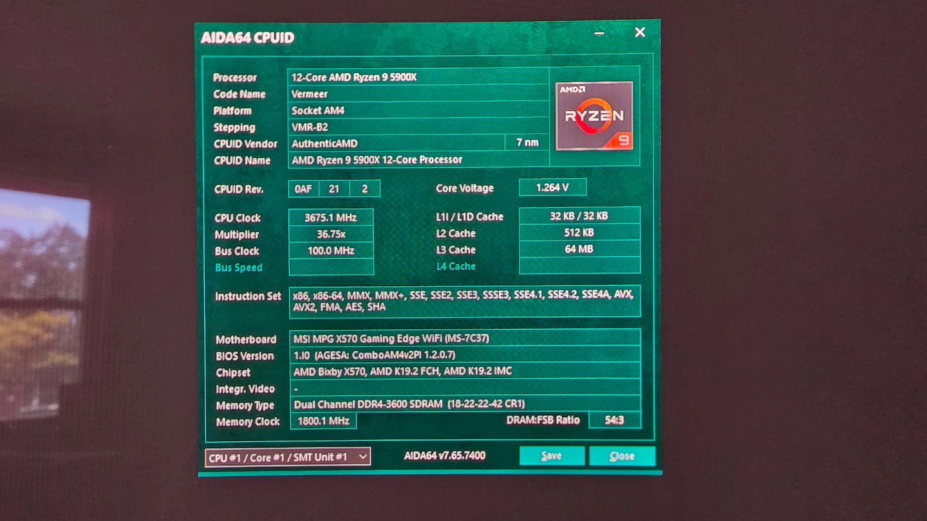927x521 pixels.
Task: Click the Memory Clock value 1800.1 MHz
Action: [323, 421]
